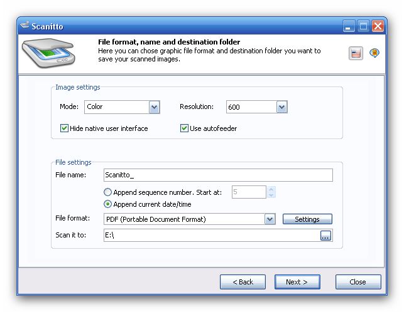404x312 pixels.
Task: Click the Settings button
Action: pyautogui.click(x=307, y=219)
